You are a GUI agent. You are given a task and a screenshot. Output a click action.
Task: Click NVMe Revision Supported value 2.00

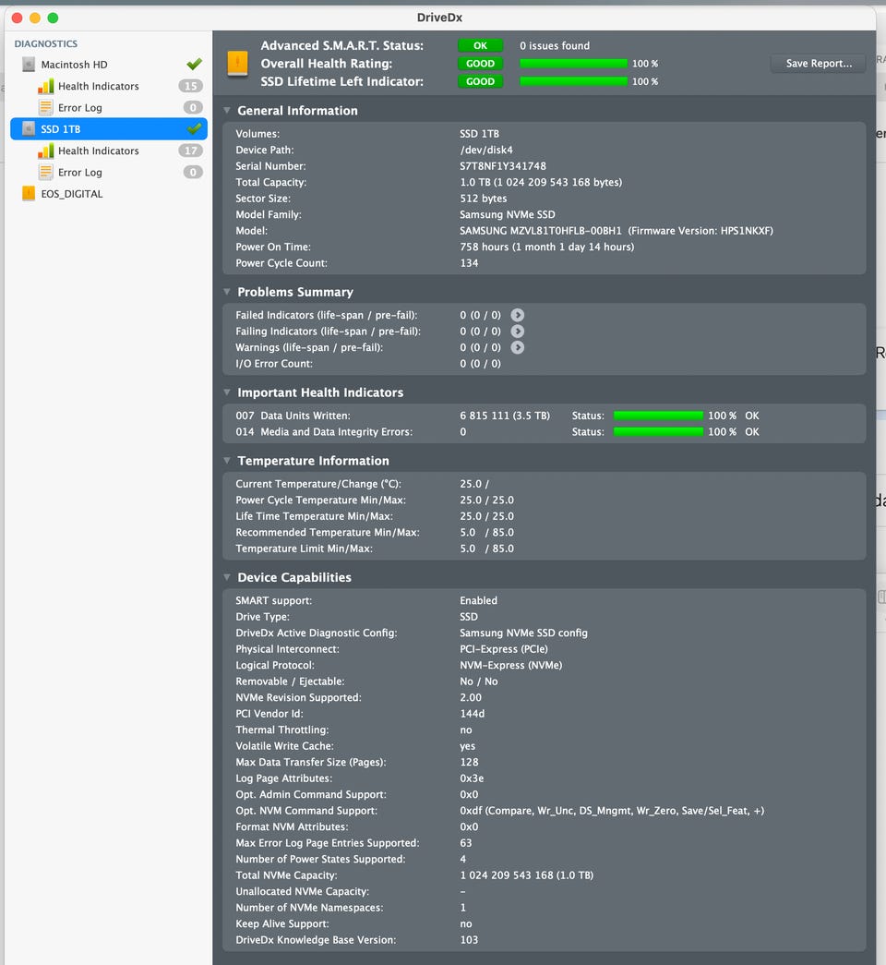pos(471,697)
